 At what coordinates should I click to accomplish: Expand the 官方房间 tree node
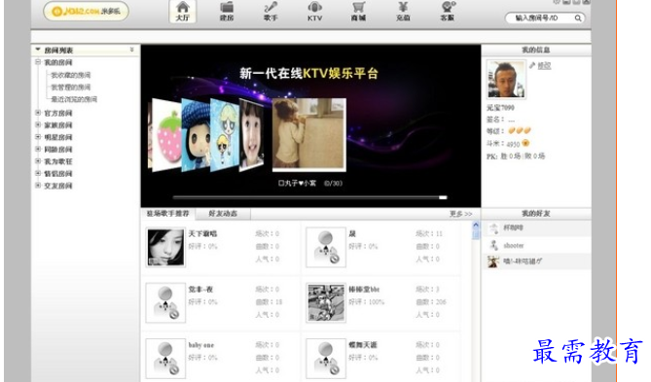[38, 113]
